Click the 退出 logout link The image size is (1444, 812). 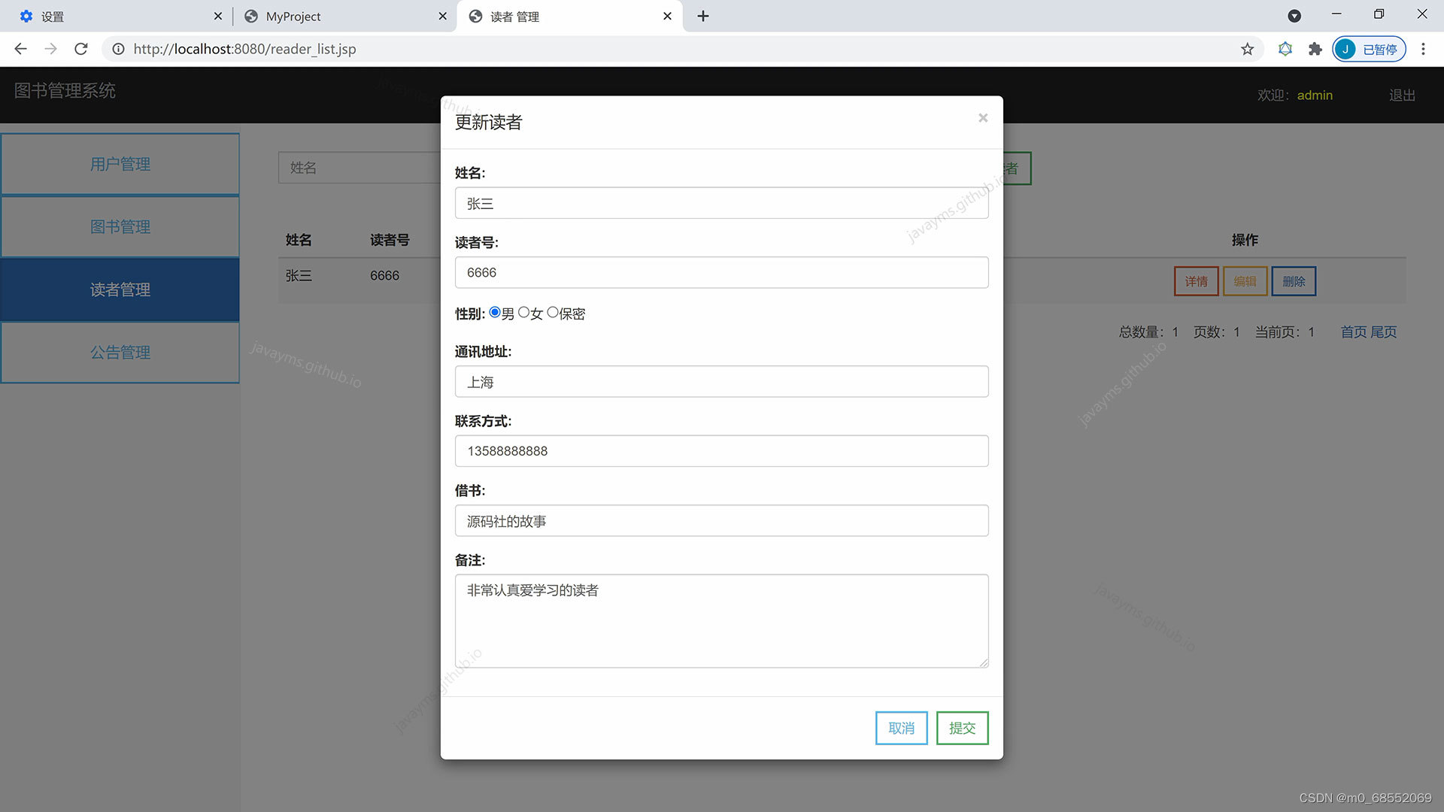tap(1402, 95)
